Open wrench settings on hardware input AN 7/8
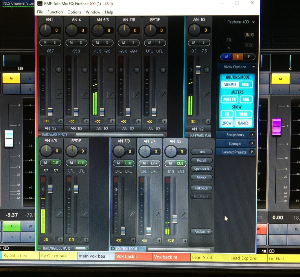The width and height of the screenshot is (300, 277). pos(137,94)
